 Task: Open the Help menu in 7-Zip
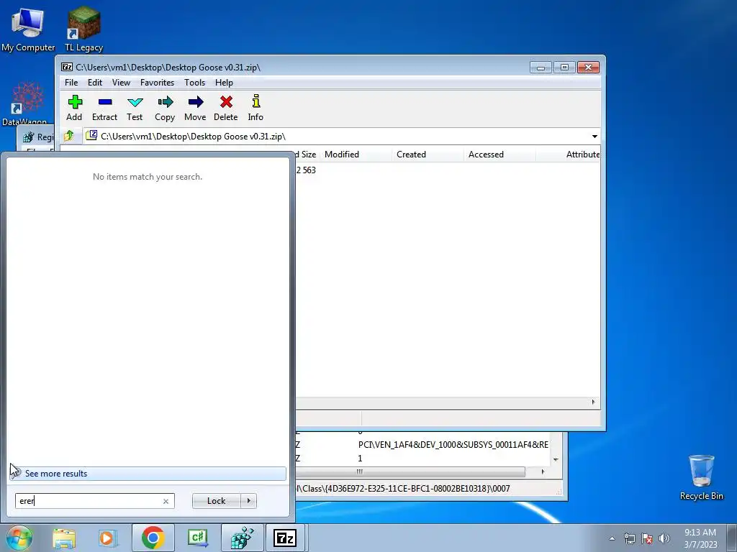[x=225, y=83]
